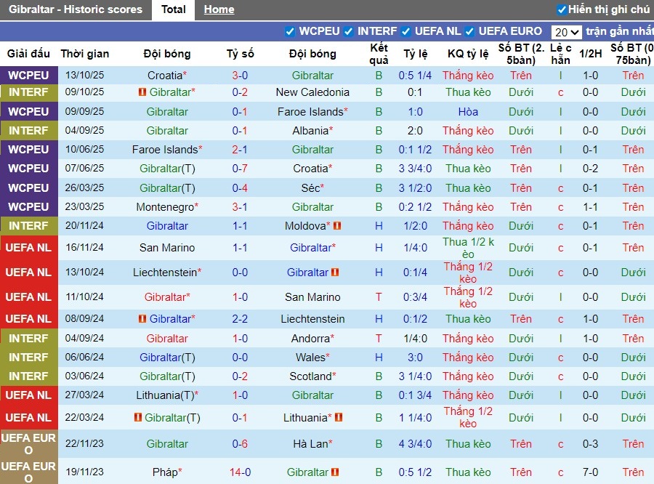Image resolution: width=654 pixels, height=484 pixels.
Task: Click red card icon before Gibraltar on 08/09/24
Action: (142, 319)
